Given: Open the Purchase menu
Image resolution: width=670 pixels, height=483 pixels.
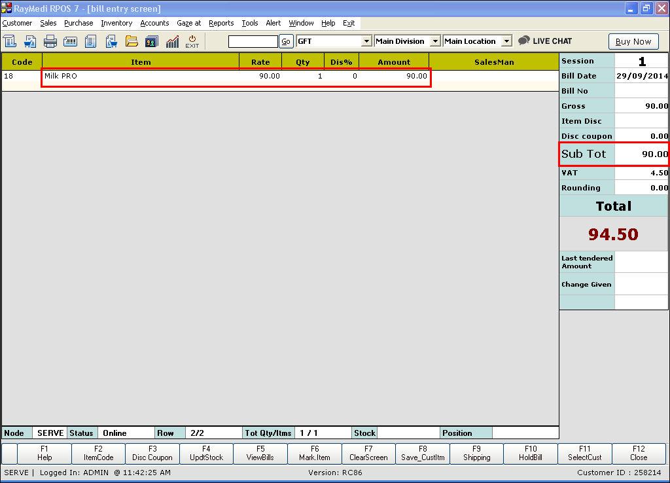Looking at the screenshot, I should [79, 23].
